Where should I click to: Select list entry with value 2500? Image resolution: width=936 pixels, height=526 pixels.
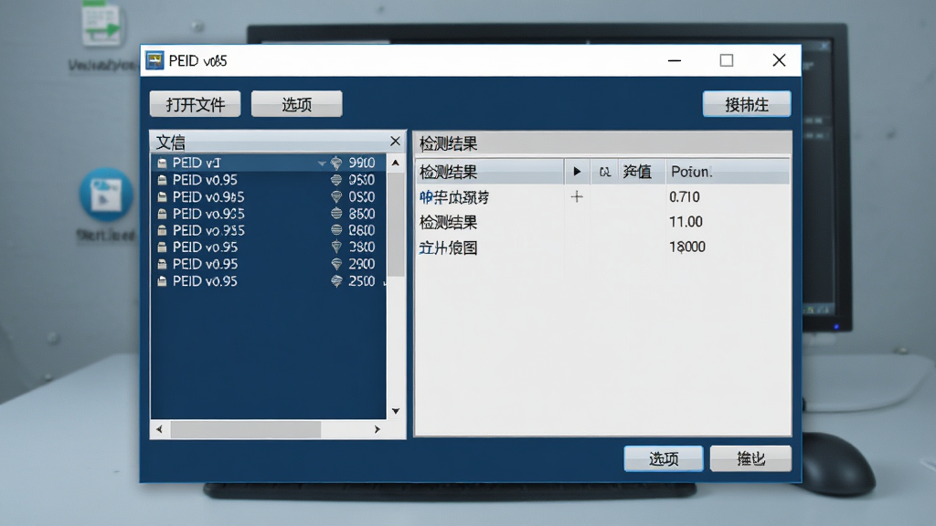269,281
